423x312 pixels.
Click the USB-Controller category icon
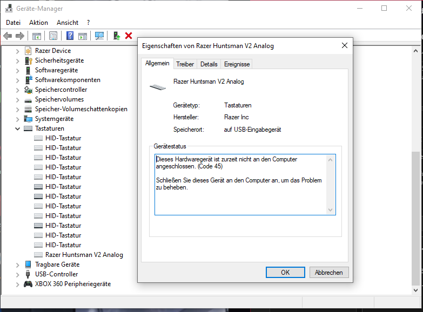28,274
